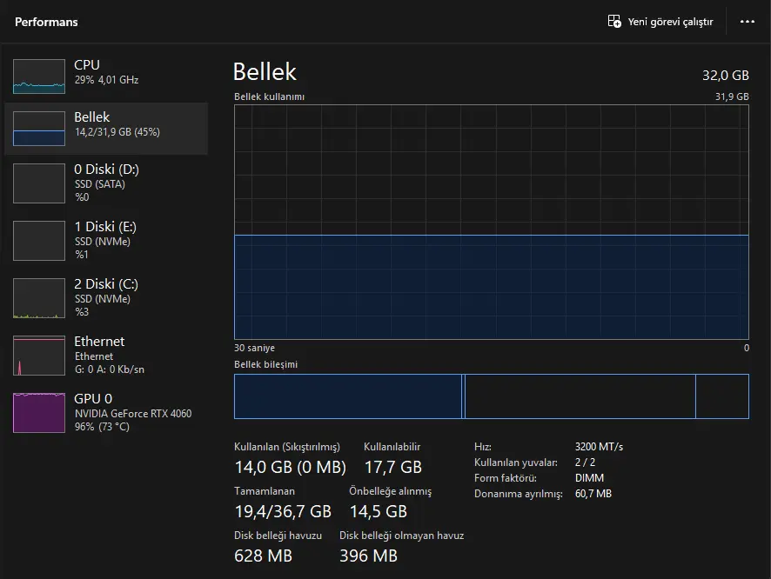Select the Bellek memory graph thumbnail
771x579 pixels.
click(39, 129)
